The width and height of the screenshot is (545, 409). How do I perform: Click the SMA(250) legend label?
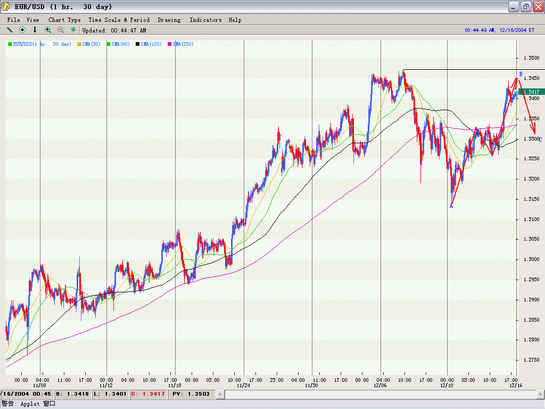(x=183, y=44)
